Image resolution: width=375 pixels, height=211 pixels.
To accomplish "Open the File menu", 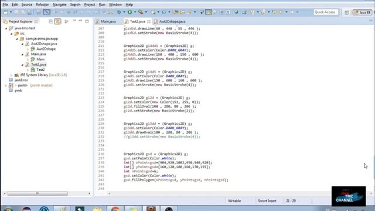I will point(5,5).
